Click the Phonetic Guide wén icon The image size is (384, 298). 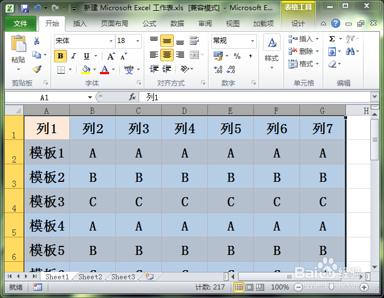[x=129, y=70]
